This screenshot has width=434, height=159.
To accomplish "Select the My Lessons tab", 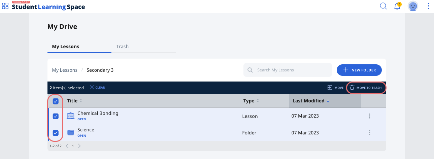I will 66,46.
